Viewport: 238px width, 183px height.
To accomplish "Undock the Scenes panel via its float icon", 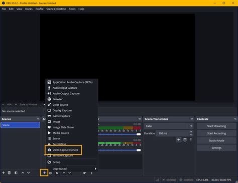I will coord(38,119).
